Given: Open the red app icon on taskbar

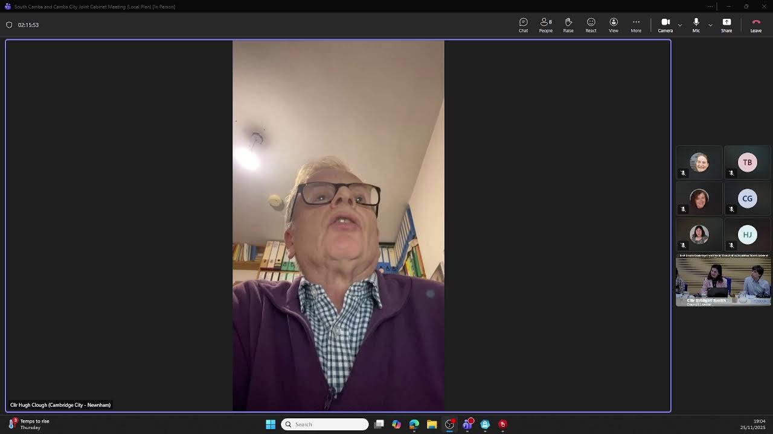Looking at the screenshot, I should tap(502, 424).
